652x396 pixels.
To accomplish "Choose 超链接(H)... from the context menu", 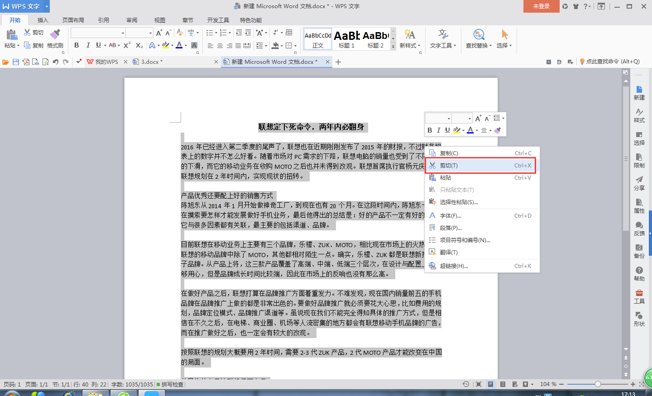I will point(482,266).
